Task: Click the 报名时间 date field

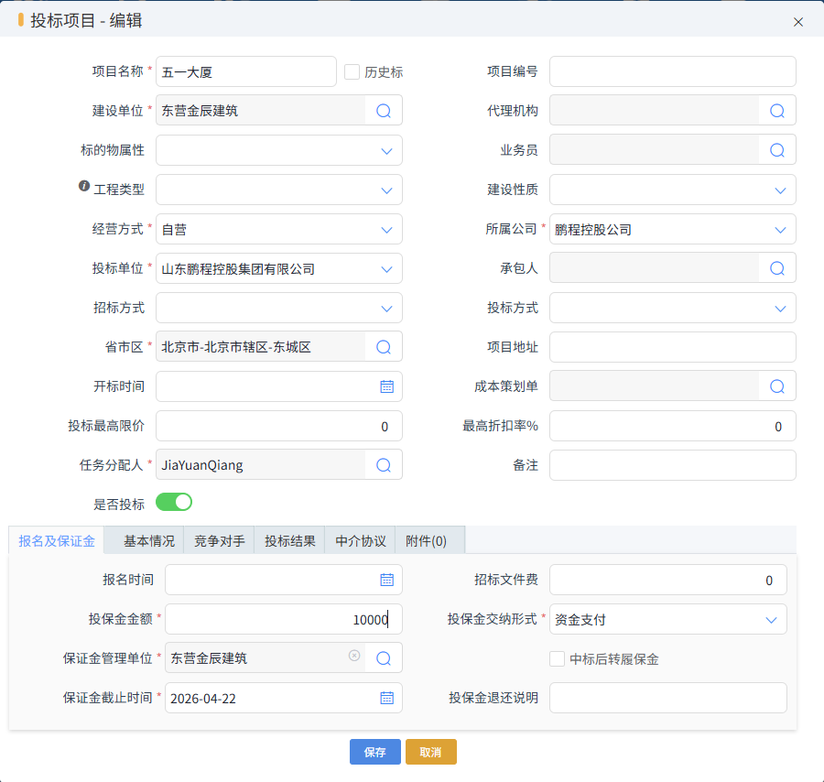Action: tap(284, 580)
